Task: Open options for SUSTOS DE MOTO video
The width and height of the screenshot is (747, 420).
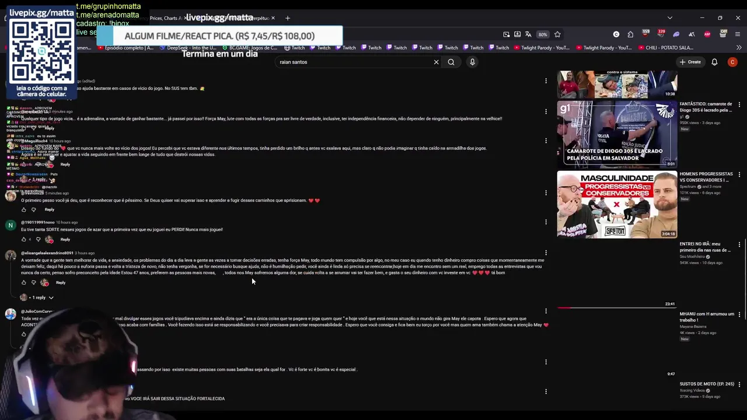Action: pos(739,384)
